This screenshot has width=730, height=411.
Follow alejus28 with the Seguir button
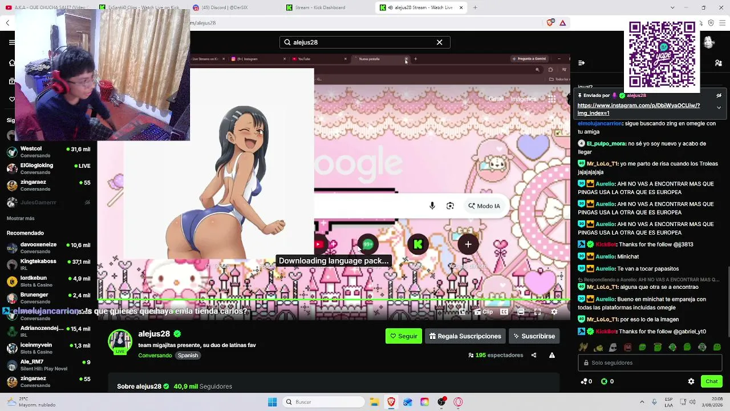(x=404, y=336)
